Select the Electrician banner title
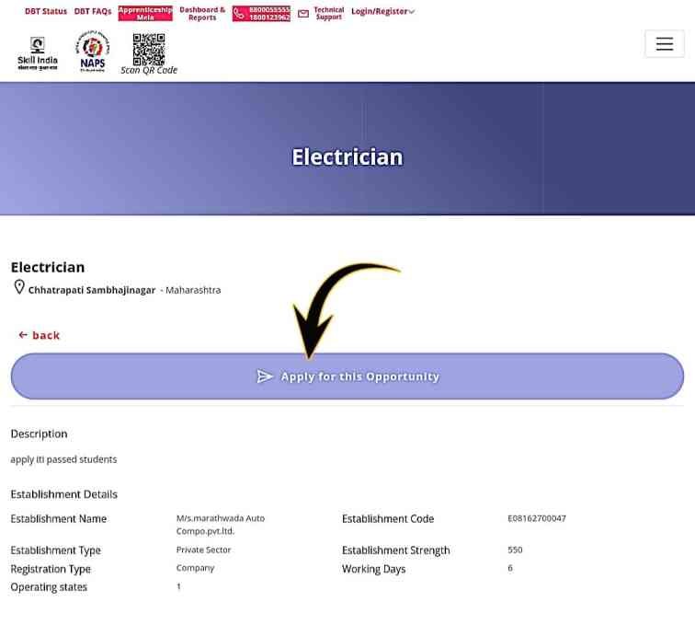This screenshot has height=625, width=695. tap(347, 157)
